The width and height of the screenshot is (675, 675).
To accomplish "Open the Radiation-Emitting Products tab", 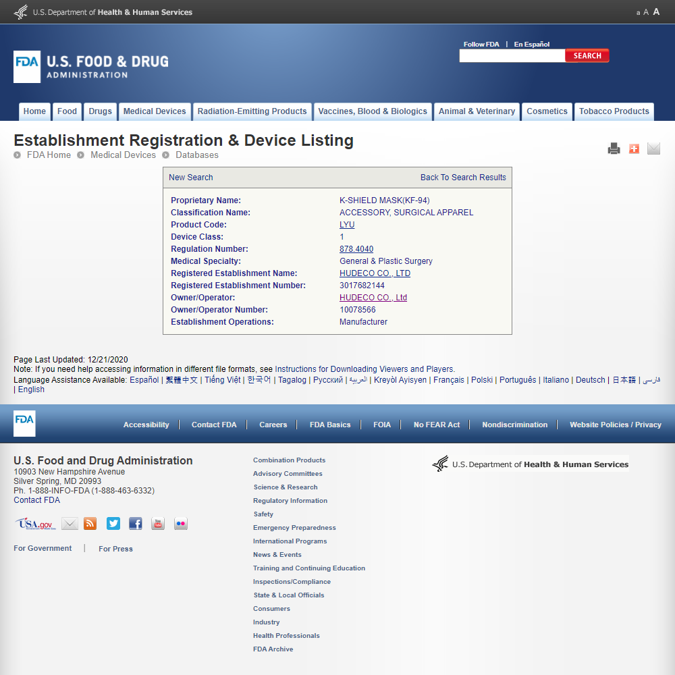I will [x=252, y=111].
